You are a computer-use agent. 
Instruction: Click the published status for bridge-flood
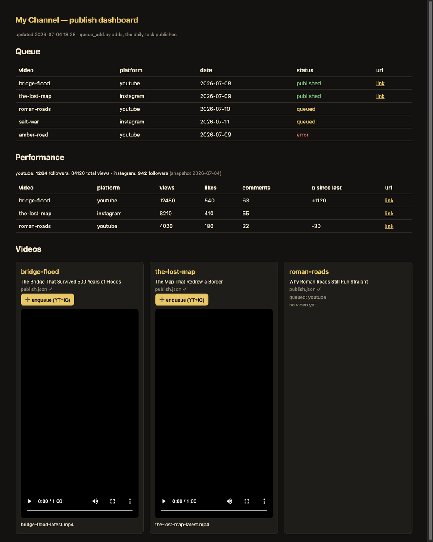[308, 83]
